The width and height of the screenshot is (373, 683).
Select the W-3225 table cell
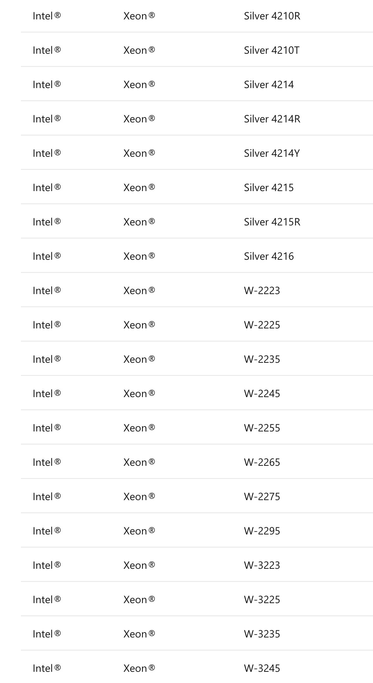pyautogui.click(x=262, y=600)
